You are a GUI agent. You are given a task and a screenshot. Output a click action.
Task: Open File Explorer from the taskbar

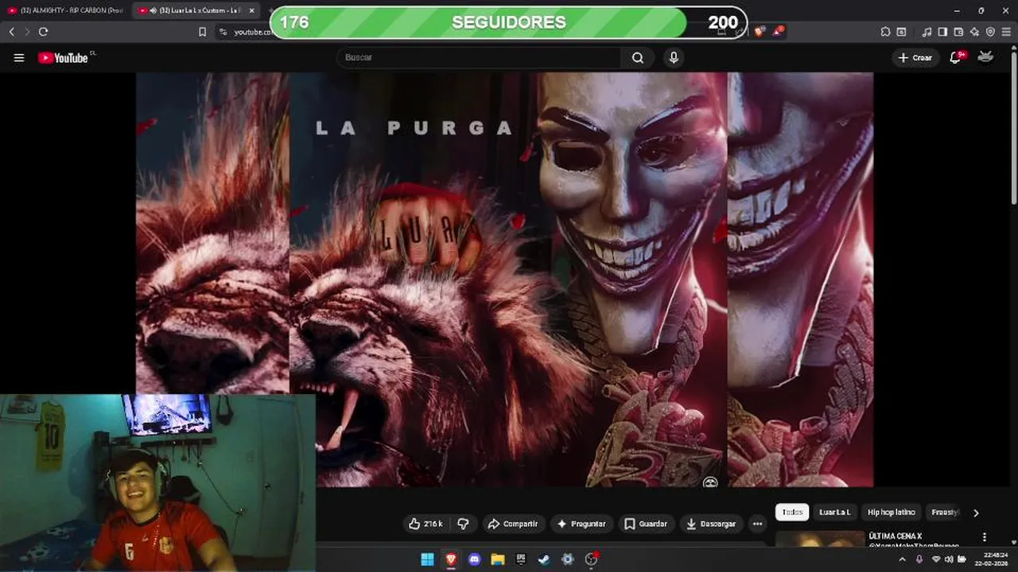coord(498,559)
